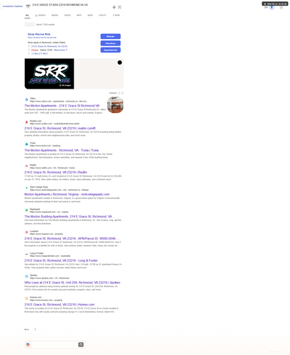
Task: Focus the Copilot chat input field
Action: tap(54, 344)
